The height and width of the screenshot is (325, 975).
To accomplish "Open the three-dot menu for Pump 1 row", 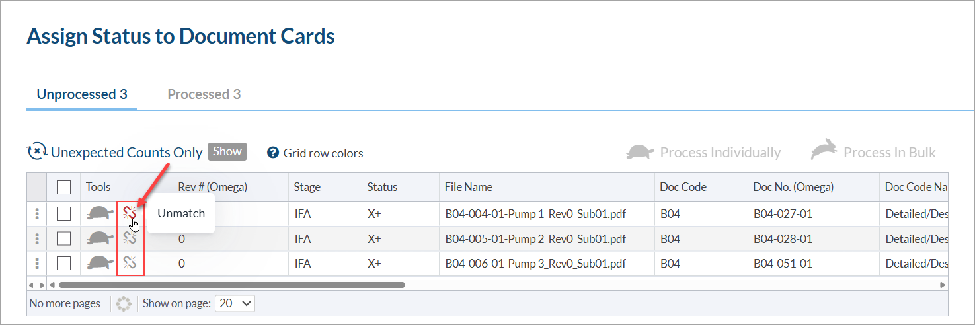I will click(x=37, y=213).
